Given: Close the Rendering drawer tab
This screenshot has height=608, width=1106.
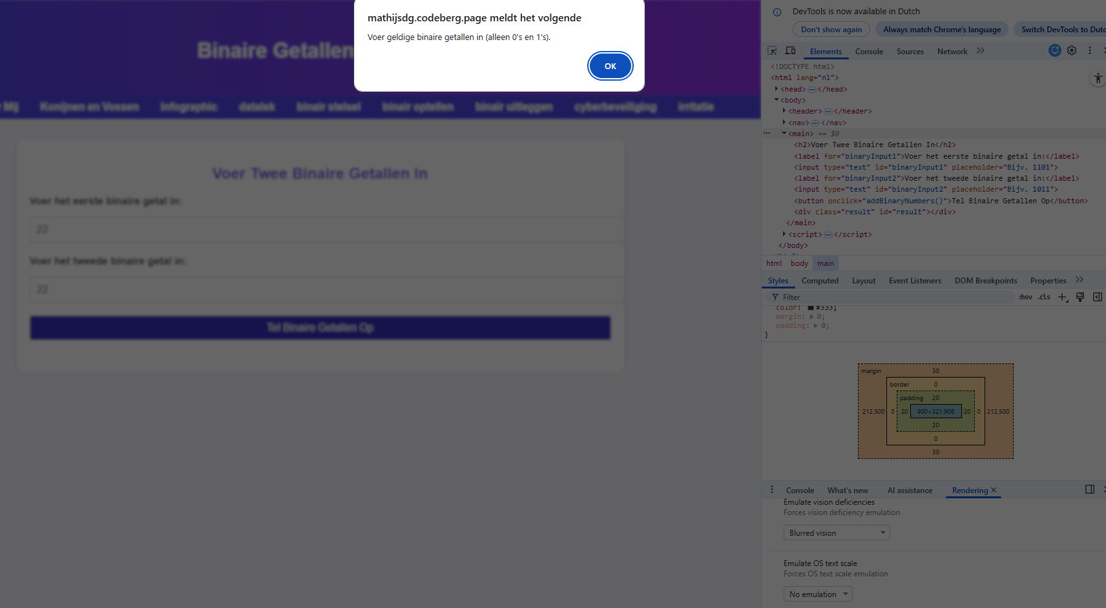Looking at the screenshot, I should click(x=994, y=490).
